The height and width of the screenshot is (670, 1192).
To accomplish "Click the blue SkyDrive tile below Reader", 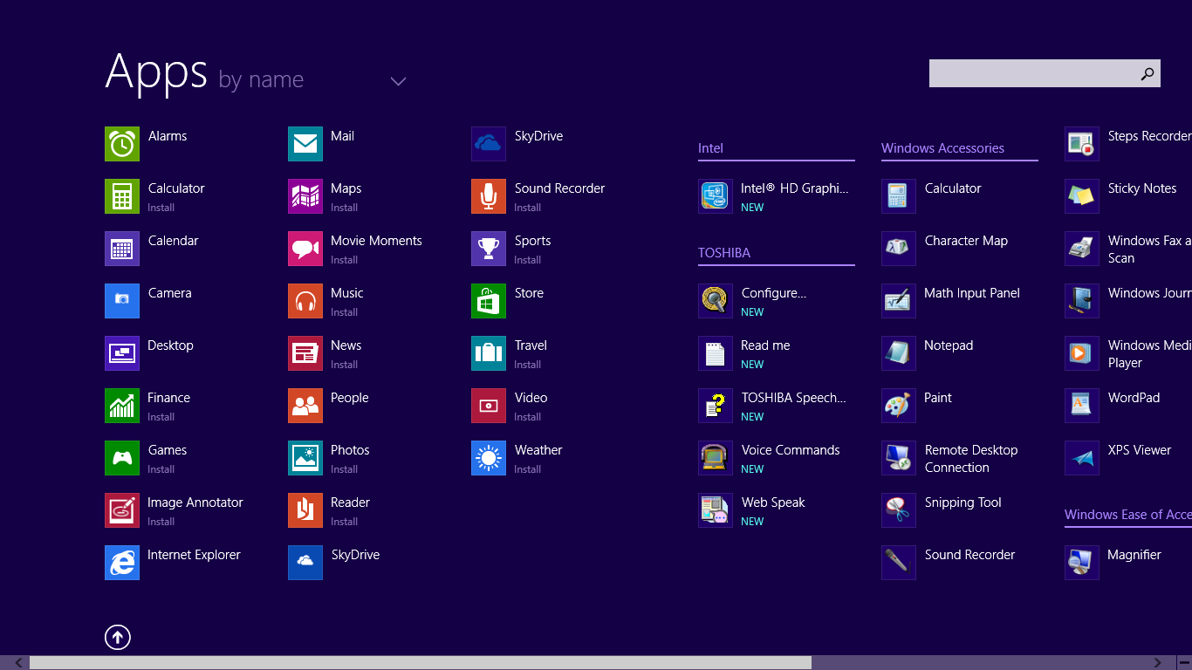I will 305,563.
